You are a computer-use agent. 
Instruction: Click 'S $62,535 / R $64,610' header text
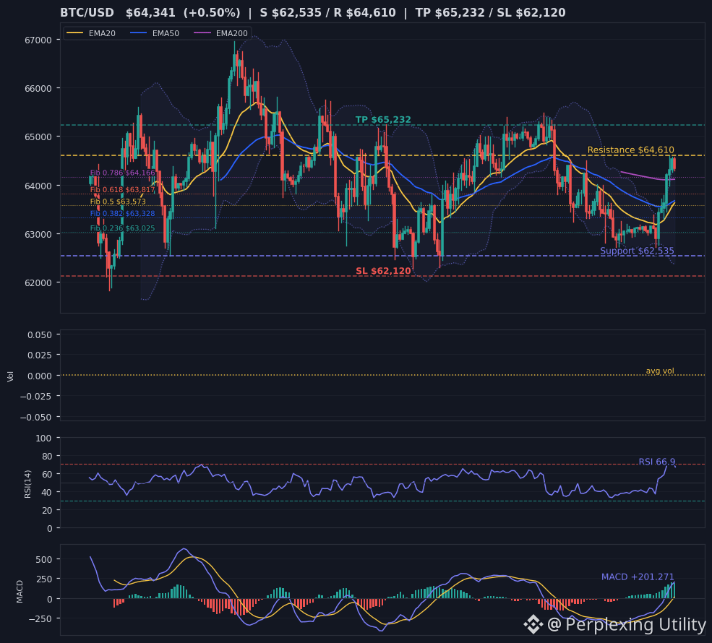tap(327, 13)
